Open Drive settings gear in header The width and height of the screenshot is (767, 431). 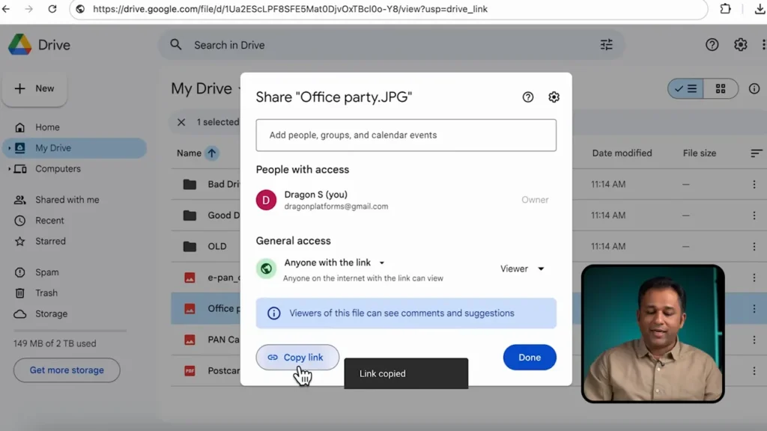(x=740, y=45)
